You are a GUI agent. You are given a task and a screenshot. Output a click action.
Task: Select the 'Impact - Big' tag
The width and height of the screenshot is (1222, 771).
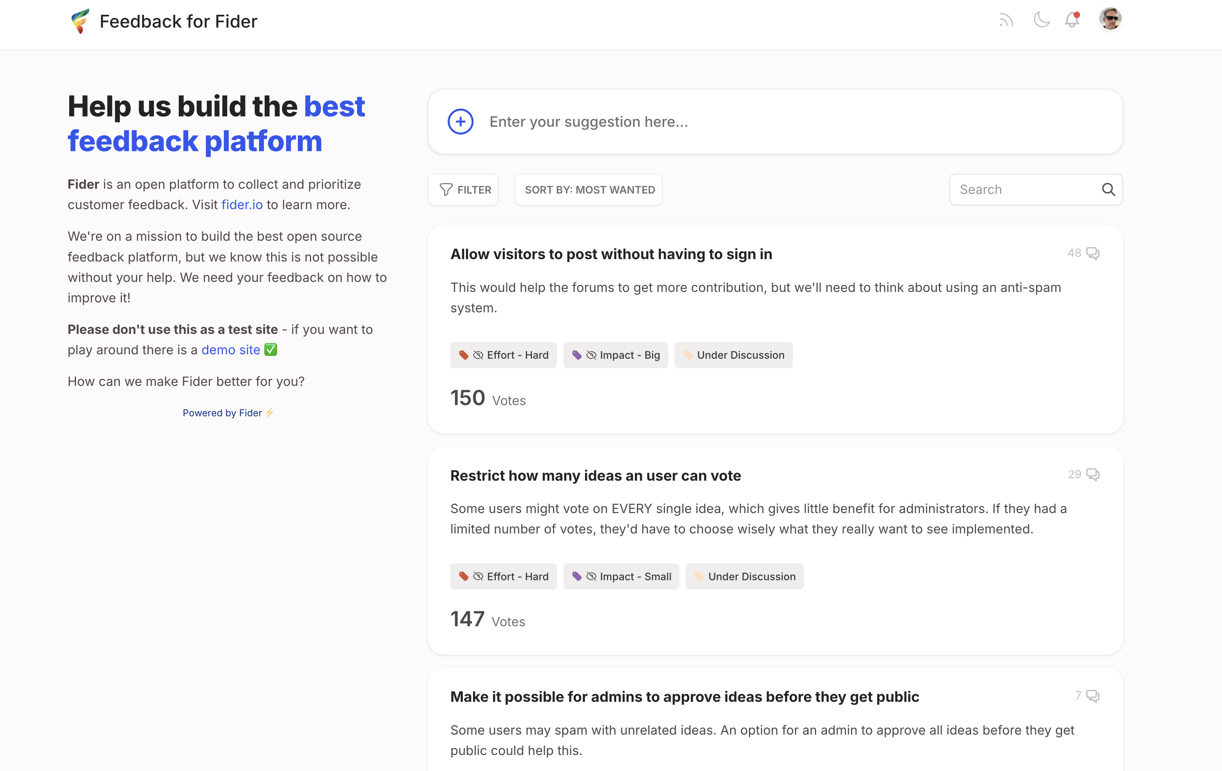point(615,355)
